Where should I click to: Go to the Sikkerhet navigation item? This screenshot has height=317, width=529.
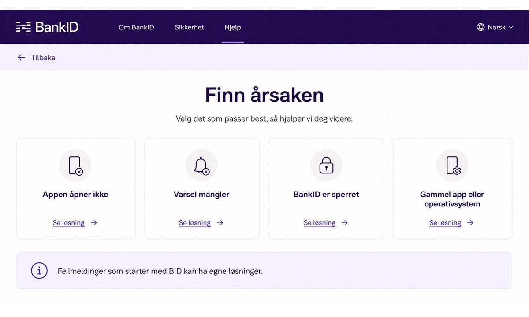pyautogui.click(x=189, y=27)
